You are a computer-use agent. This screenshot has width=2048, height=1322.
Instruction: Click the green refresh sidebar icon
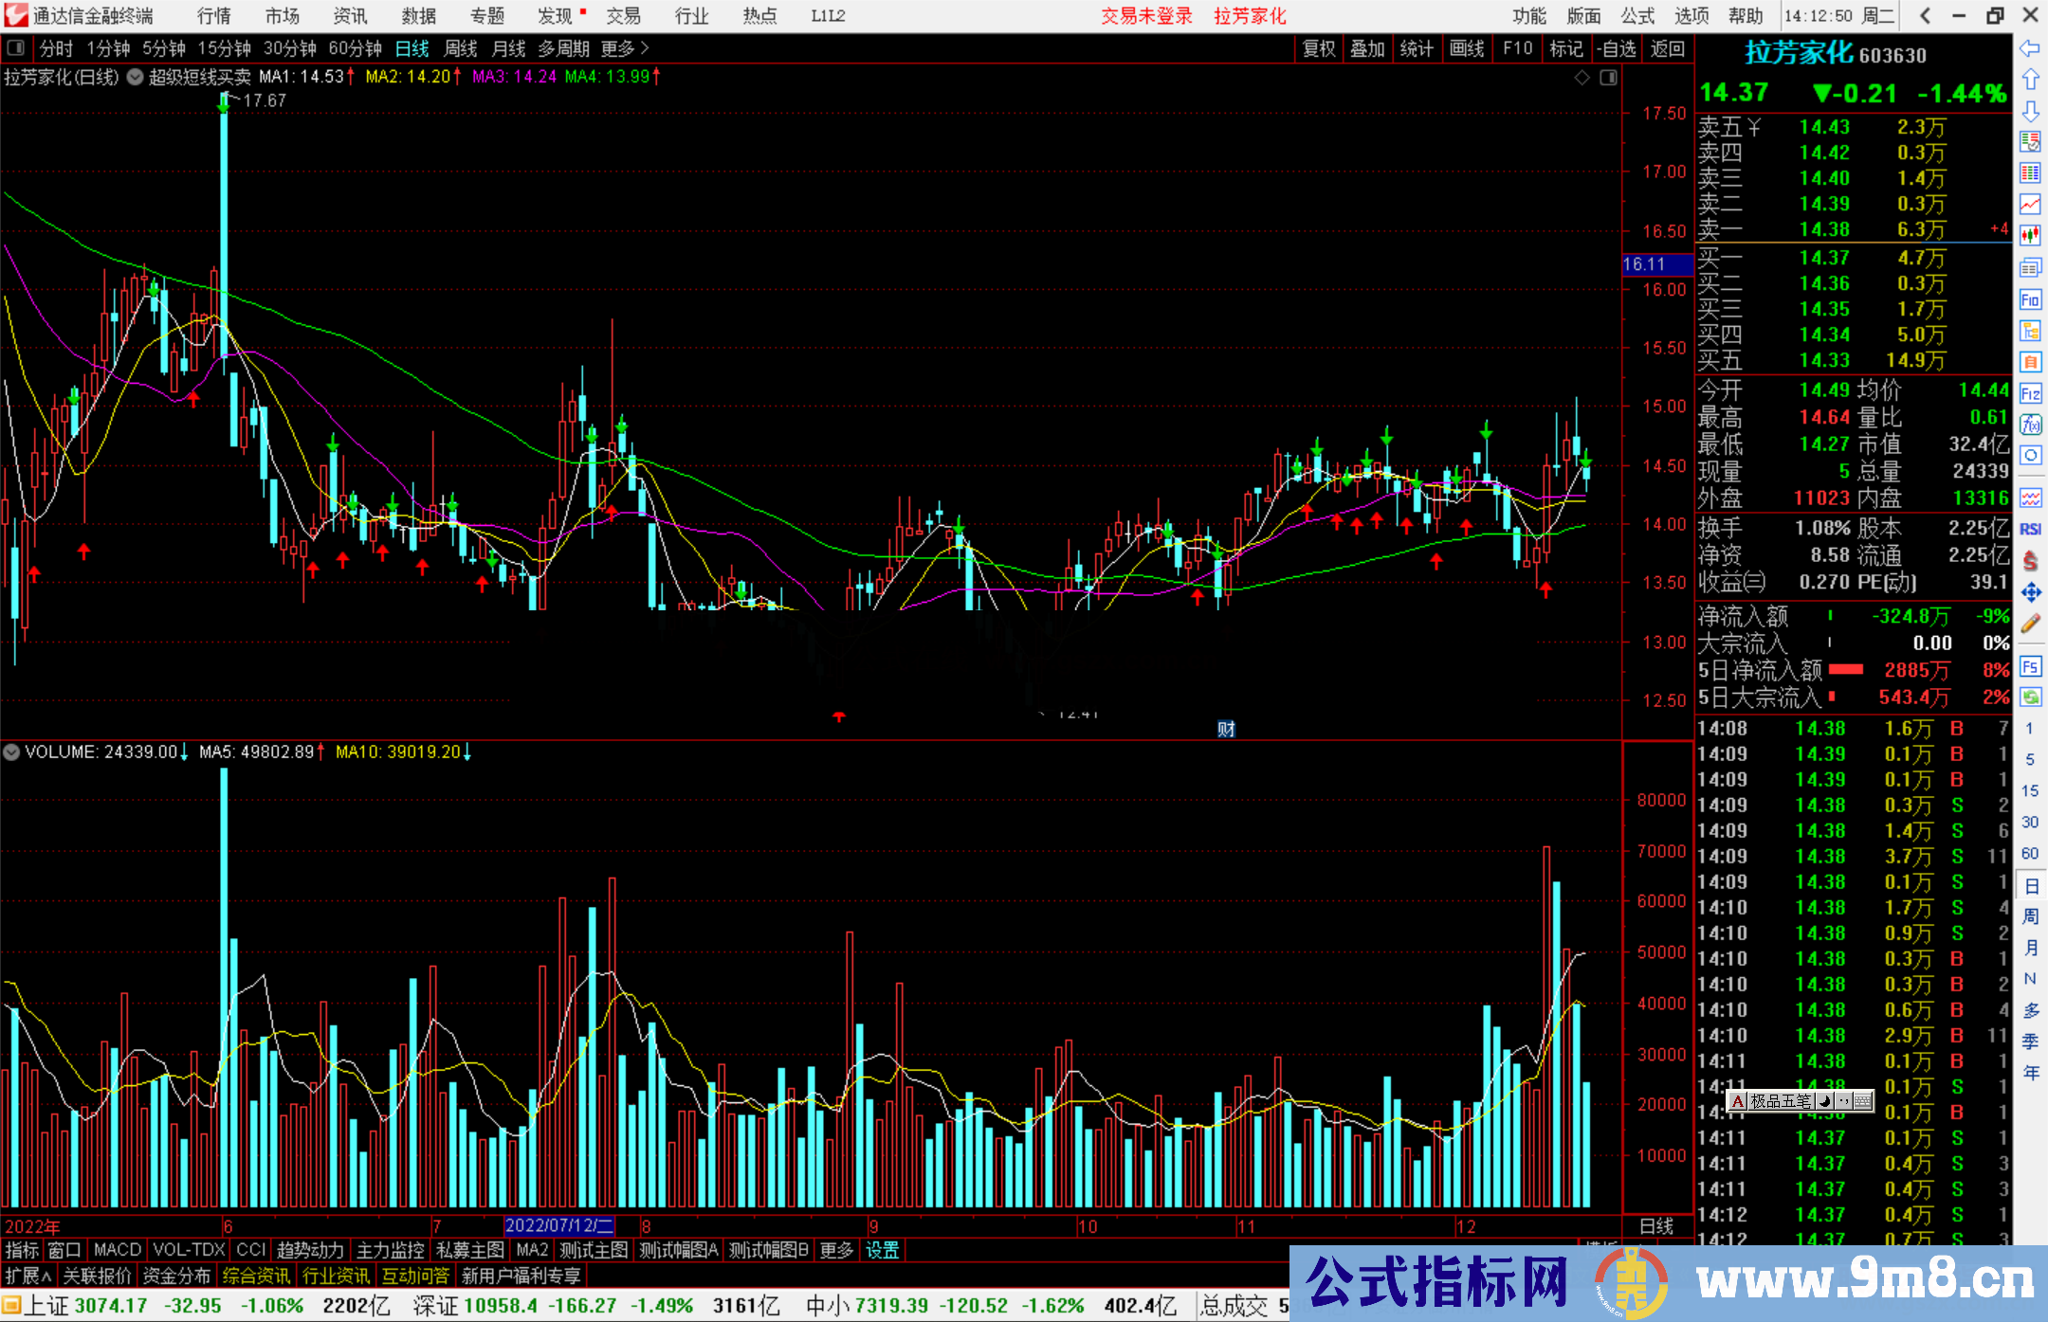2030,697
